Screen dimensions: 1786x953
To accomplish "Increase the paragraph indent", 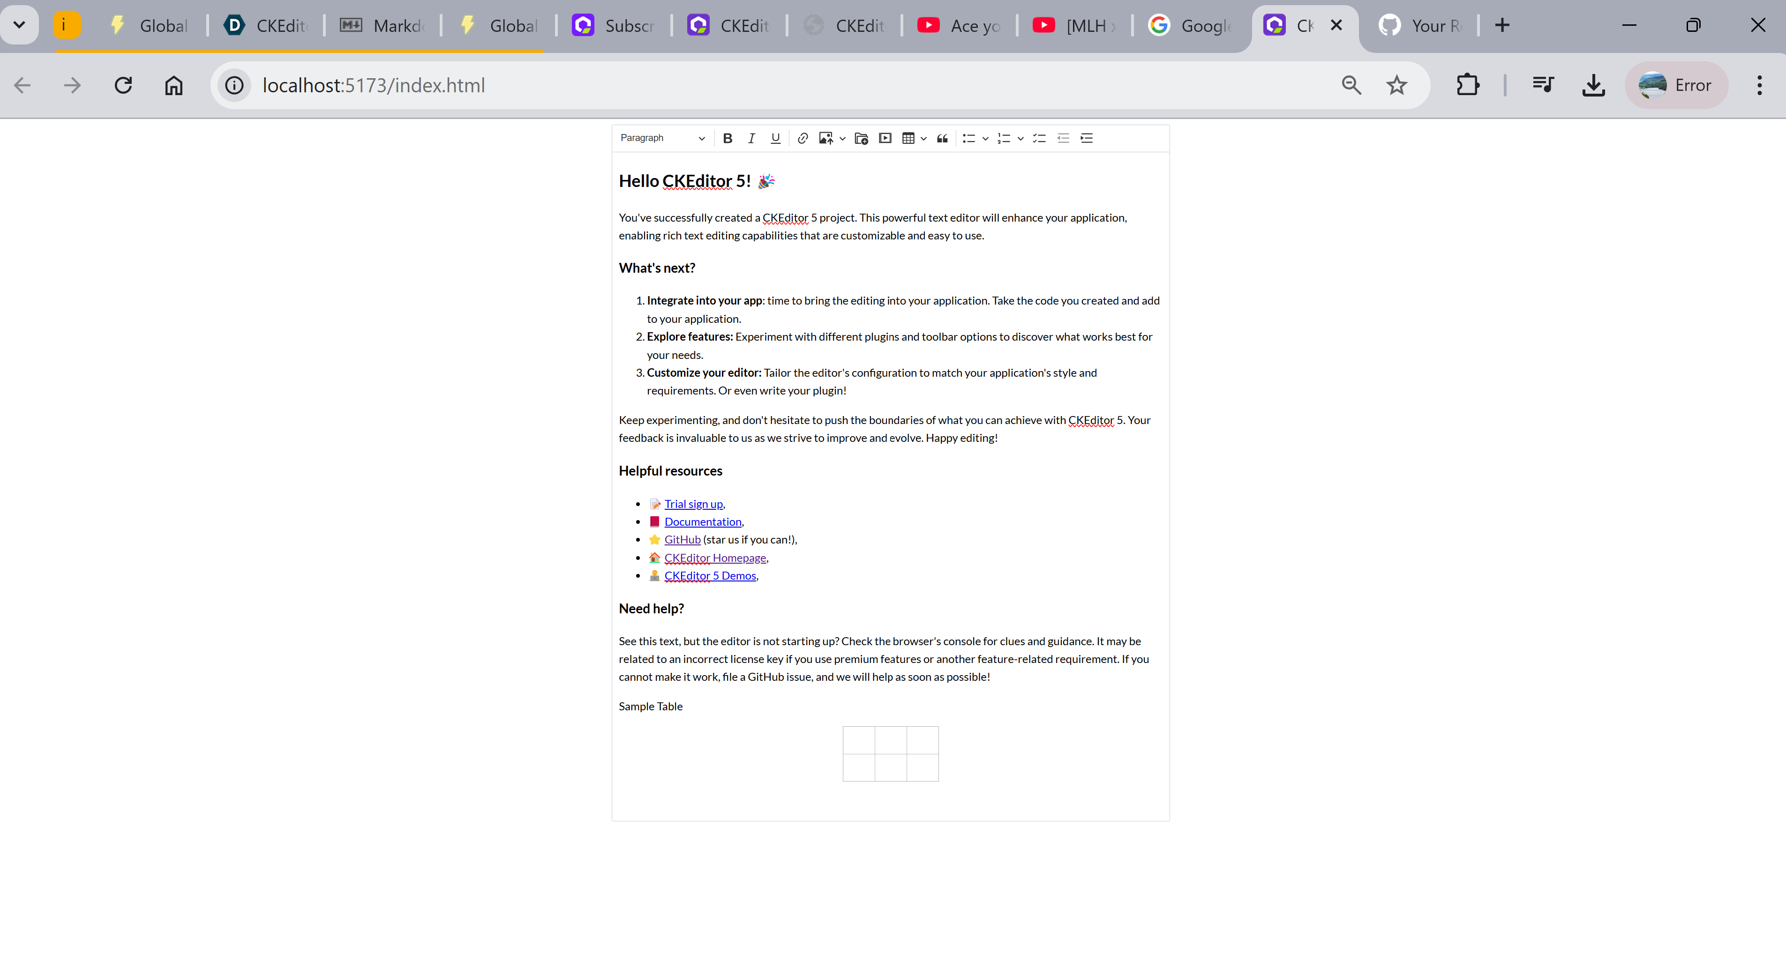I will pyautogui.click(x=1087, y=138).
